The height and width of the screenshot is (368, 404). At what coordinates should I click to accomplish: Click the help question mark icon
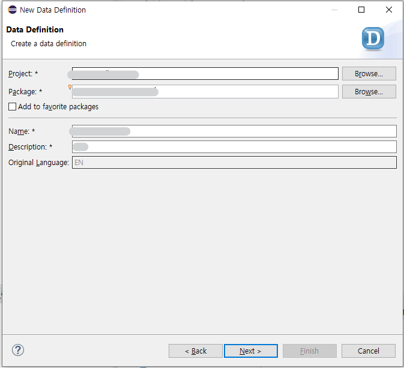point(18,350)
